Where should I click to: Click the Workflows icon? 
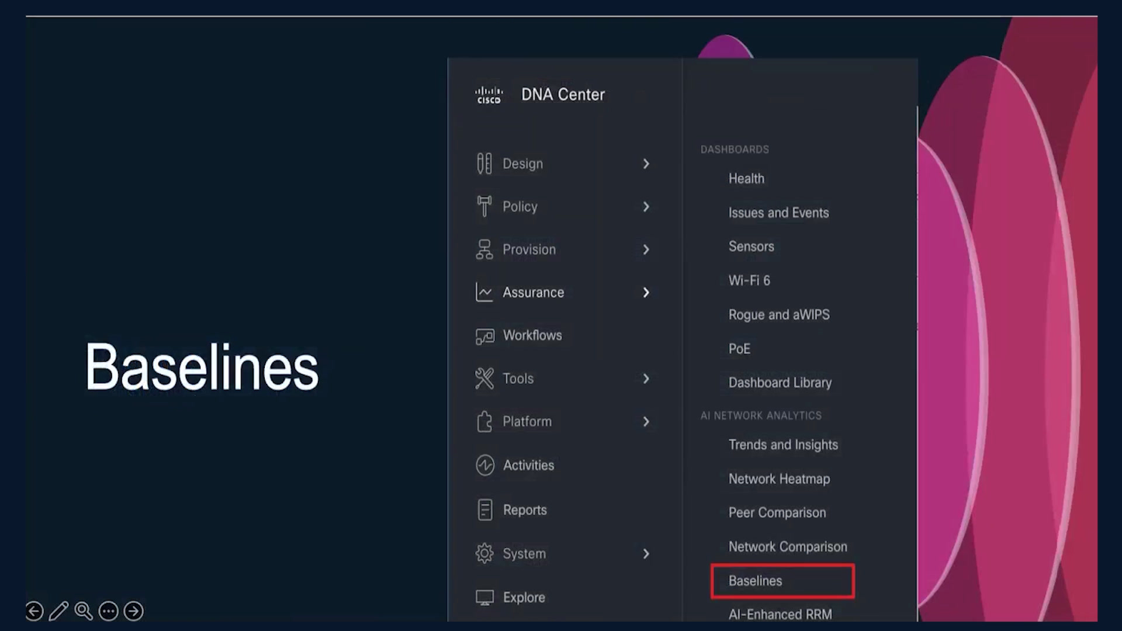pyautogui.click(x=484, y=336)
